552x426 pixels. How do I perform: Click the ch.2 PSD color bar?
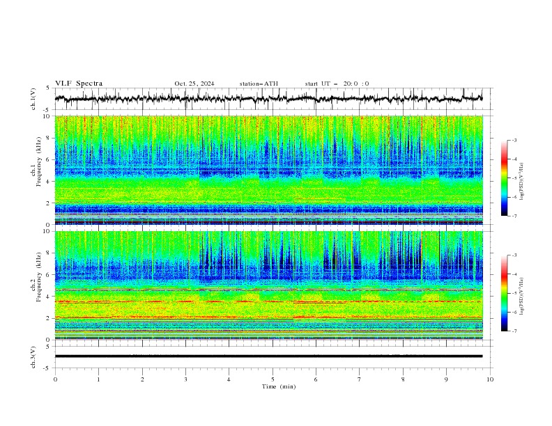point(504,293)
